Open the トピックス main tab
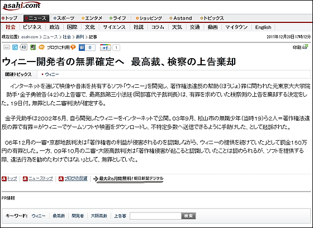The width and height of the screenshot is (313, 228). point(212,18)
